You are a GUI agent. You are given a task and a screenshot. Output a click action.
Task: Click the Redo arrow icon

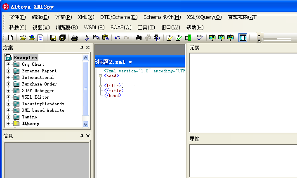click(127, 38)
